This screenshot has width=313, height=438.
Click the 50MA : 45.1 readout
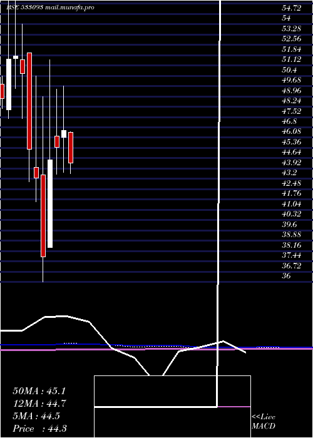tap(39, 391)
